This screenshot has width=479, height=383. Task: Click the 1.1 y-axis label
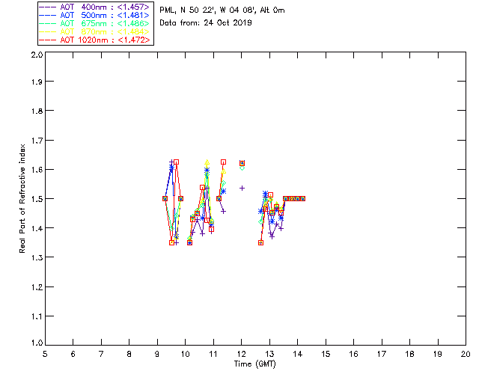[x=37, y=316]
